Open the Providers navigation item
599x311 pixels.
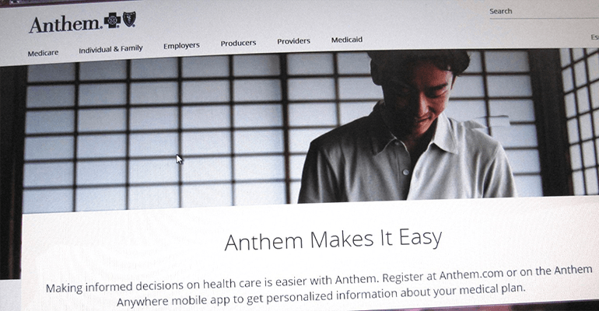[x=293, y=41]
